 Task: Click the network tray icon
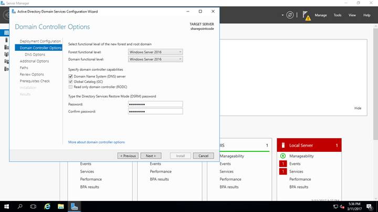point(335,206)
